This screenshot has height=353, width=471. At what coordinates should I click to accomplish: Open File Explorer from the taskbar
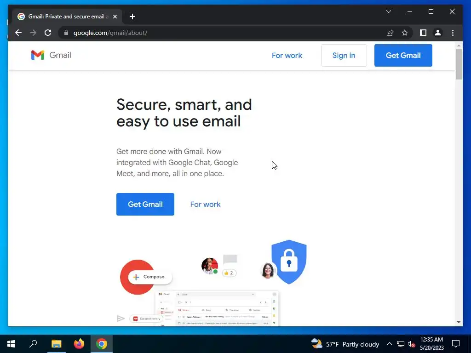coord(56,344)
